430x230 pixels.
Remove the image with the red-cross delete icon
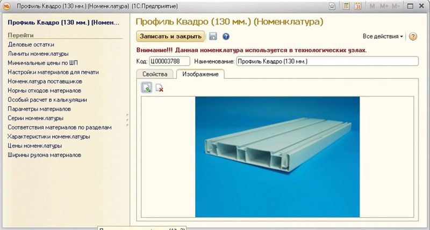pyautogui.click(x=159, y=87)
